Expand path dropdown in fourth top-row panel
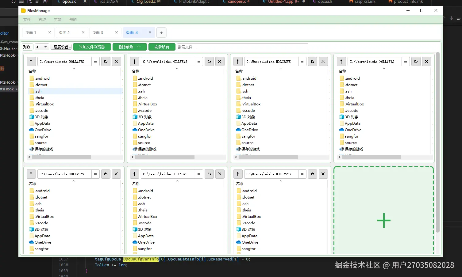 (406, 62)
